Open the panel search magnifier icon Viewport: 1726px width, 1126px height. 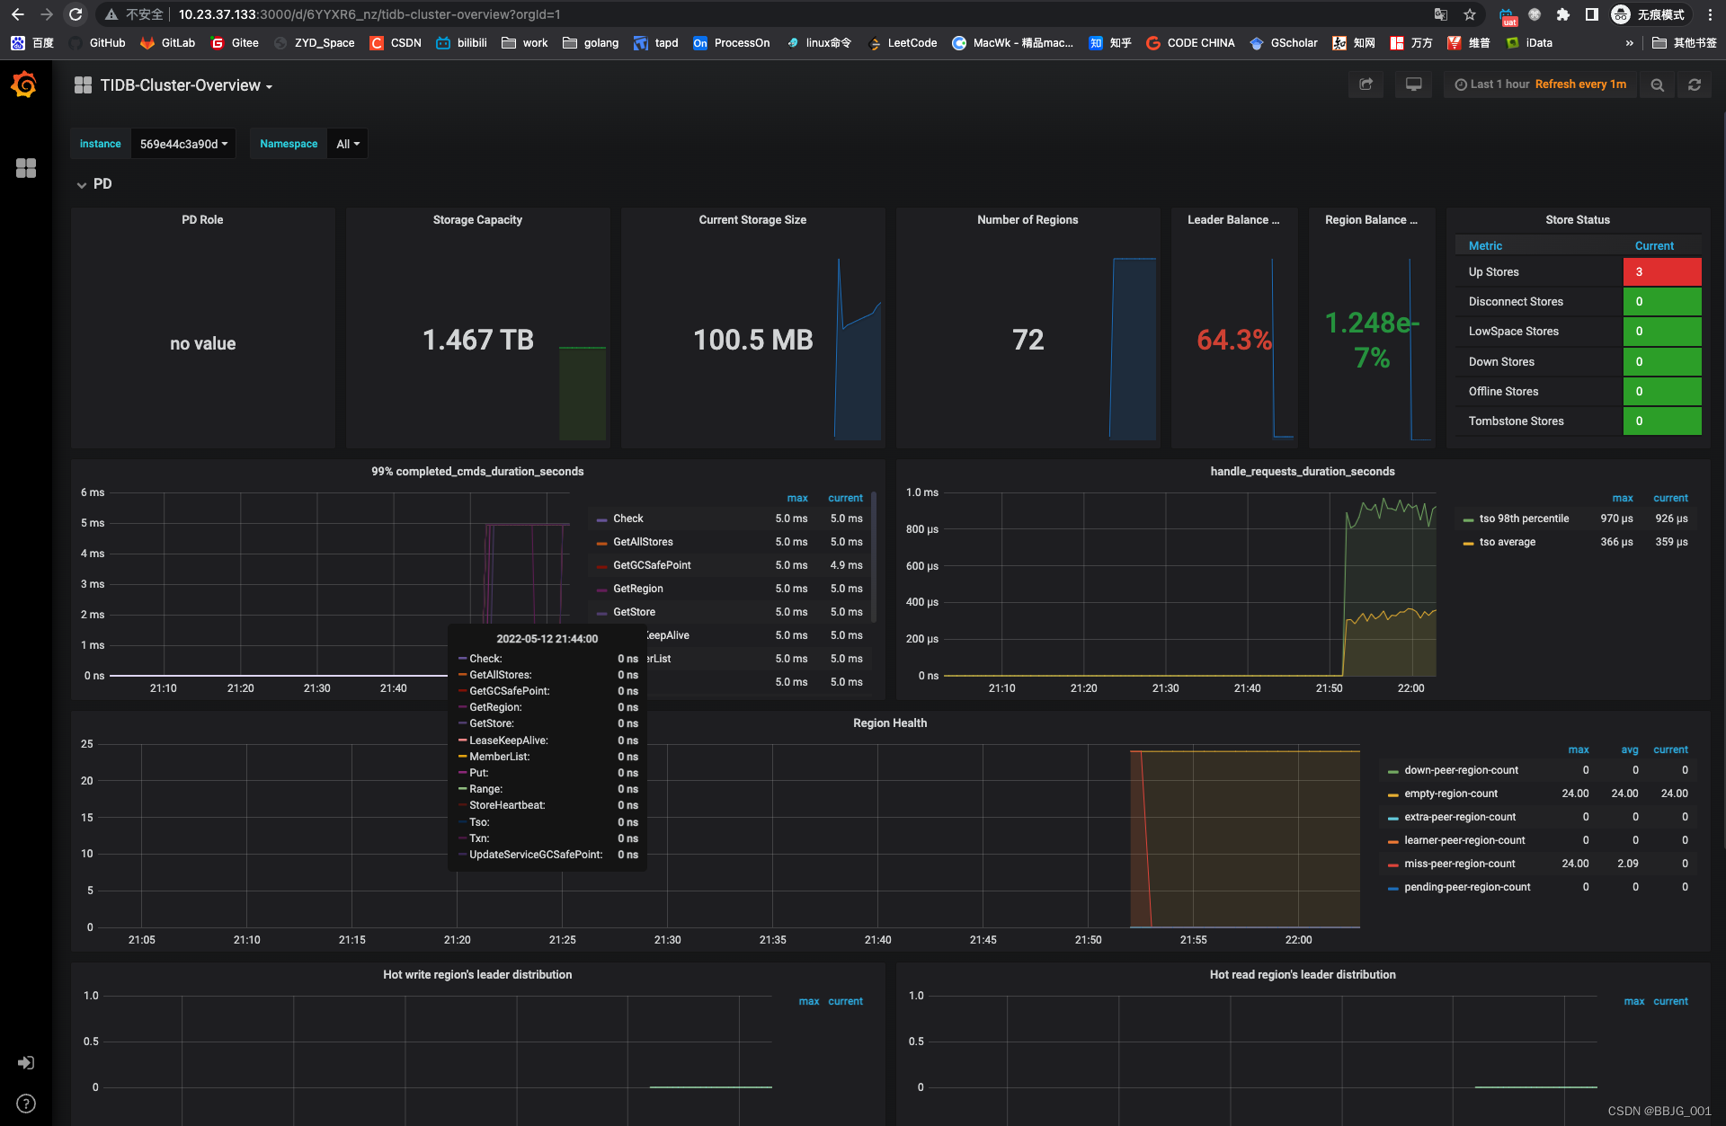point(1658,84)
